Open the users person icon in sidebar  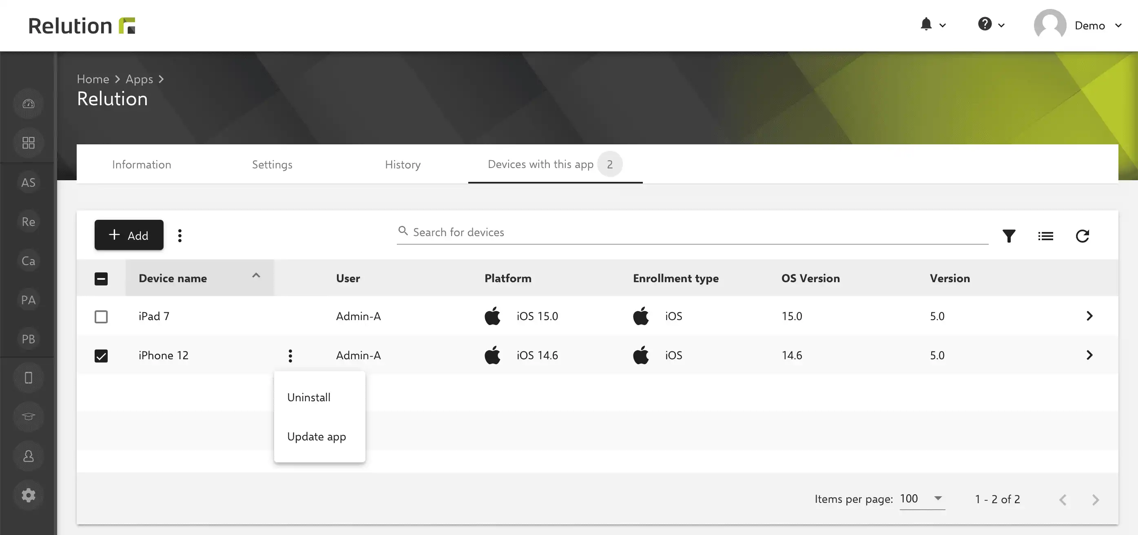click(x=28, y=456)
